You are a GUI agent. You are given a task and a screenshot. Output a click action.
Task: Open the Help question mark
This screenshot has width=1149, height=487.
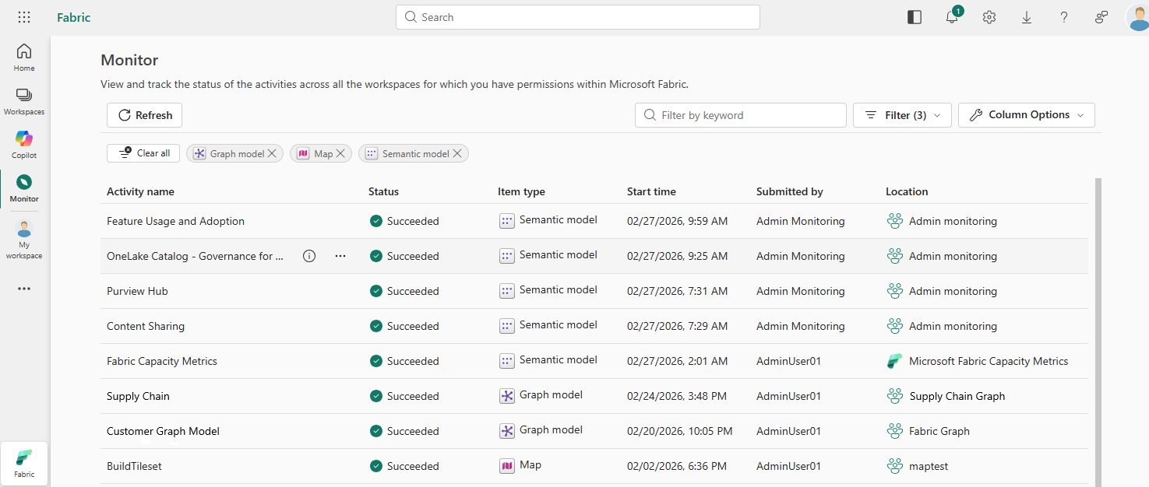tap(1064, 17)
